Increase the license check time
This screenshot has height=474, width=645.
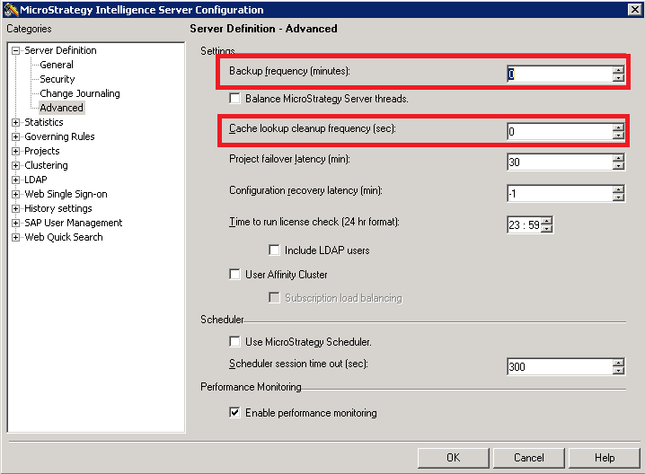pyautogui.click(x=547, y=221)
